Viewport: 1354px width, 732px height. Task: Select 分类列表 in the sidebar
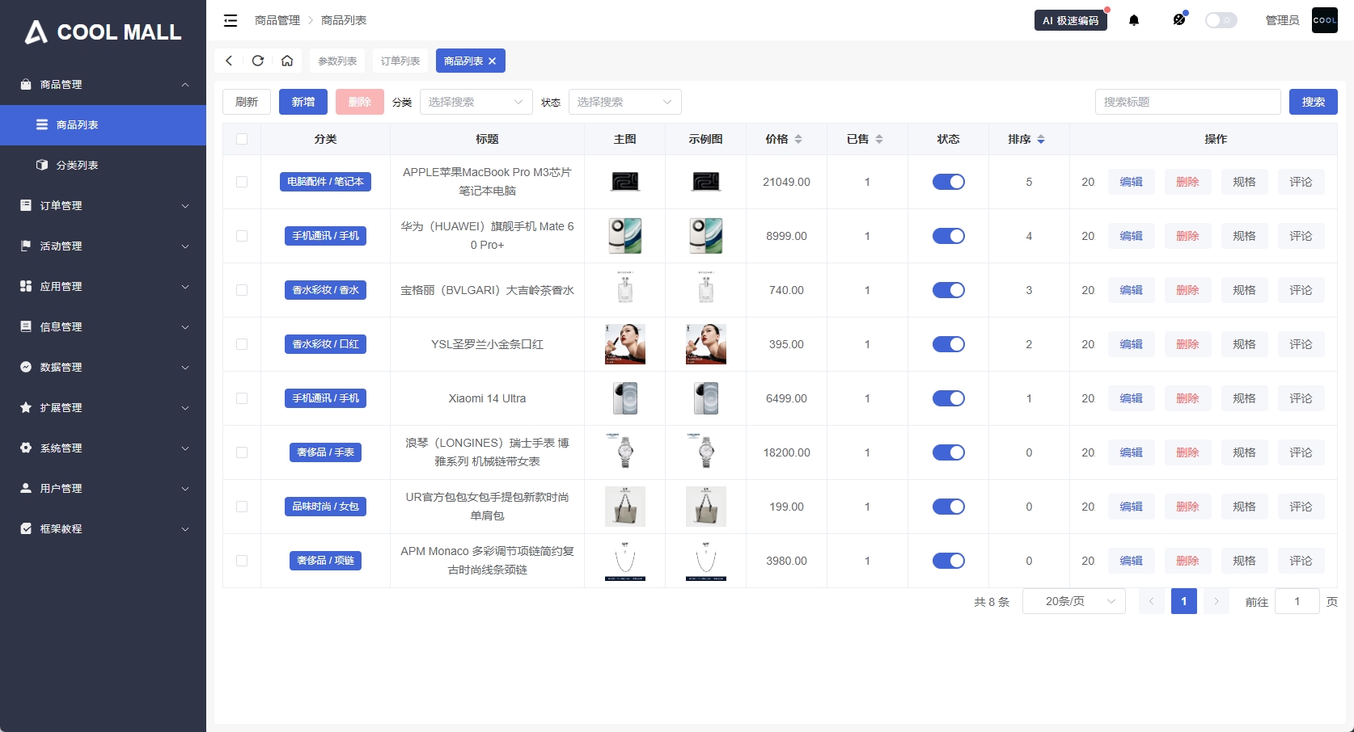(103, 166)
